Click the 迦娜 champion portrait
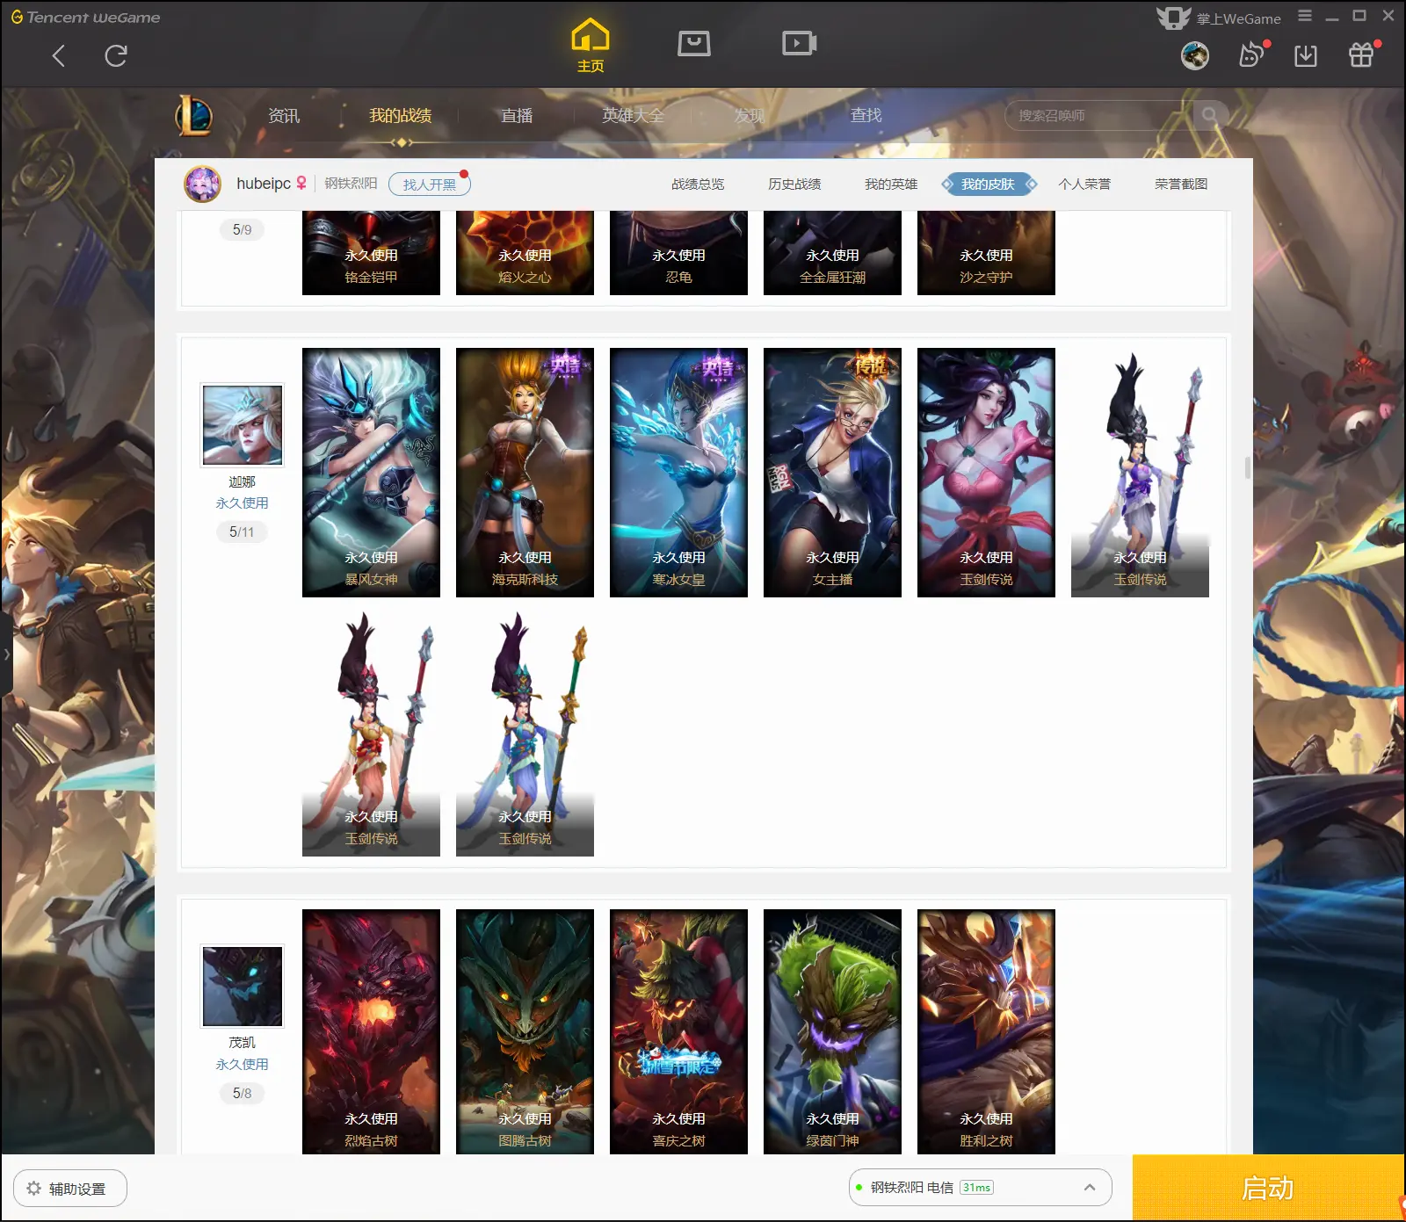 [x=243, y=424]
